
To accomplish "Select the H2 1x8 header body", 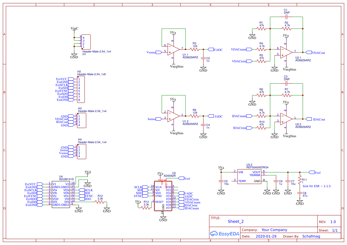I will [81, 89].
